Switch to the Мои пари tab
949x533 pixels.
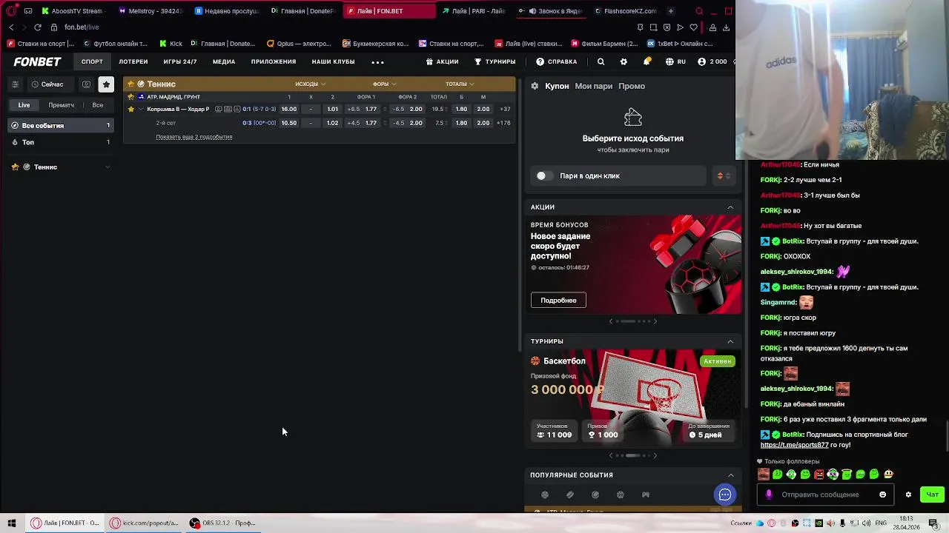[594, 86]
